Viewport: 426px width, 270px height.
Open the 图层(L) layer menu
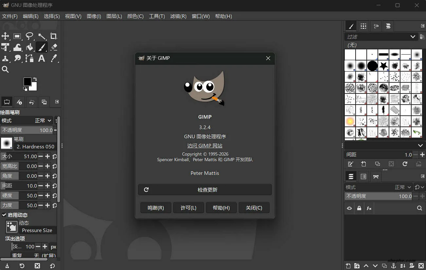click(114, 16)
